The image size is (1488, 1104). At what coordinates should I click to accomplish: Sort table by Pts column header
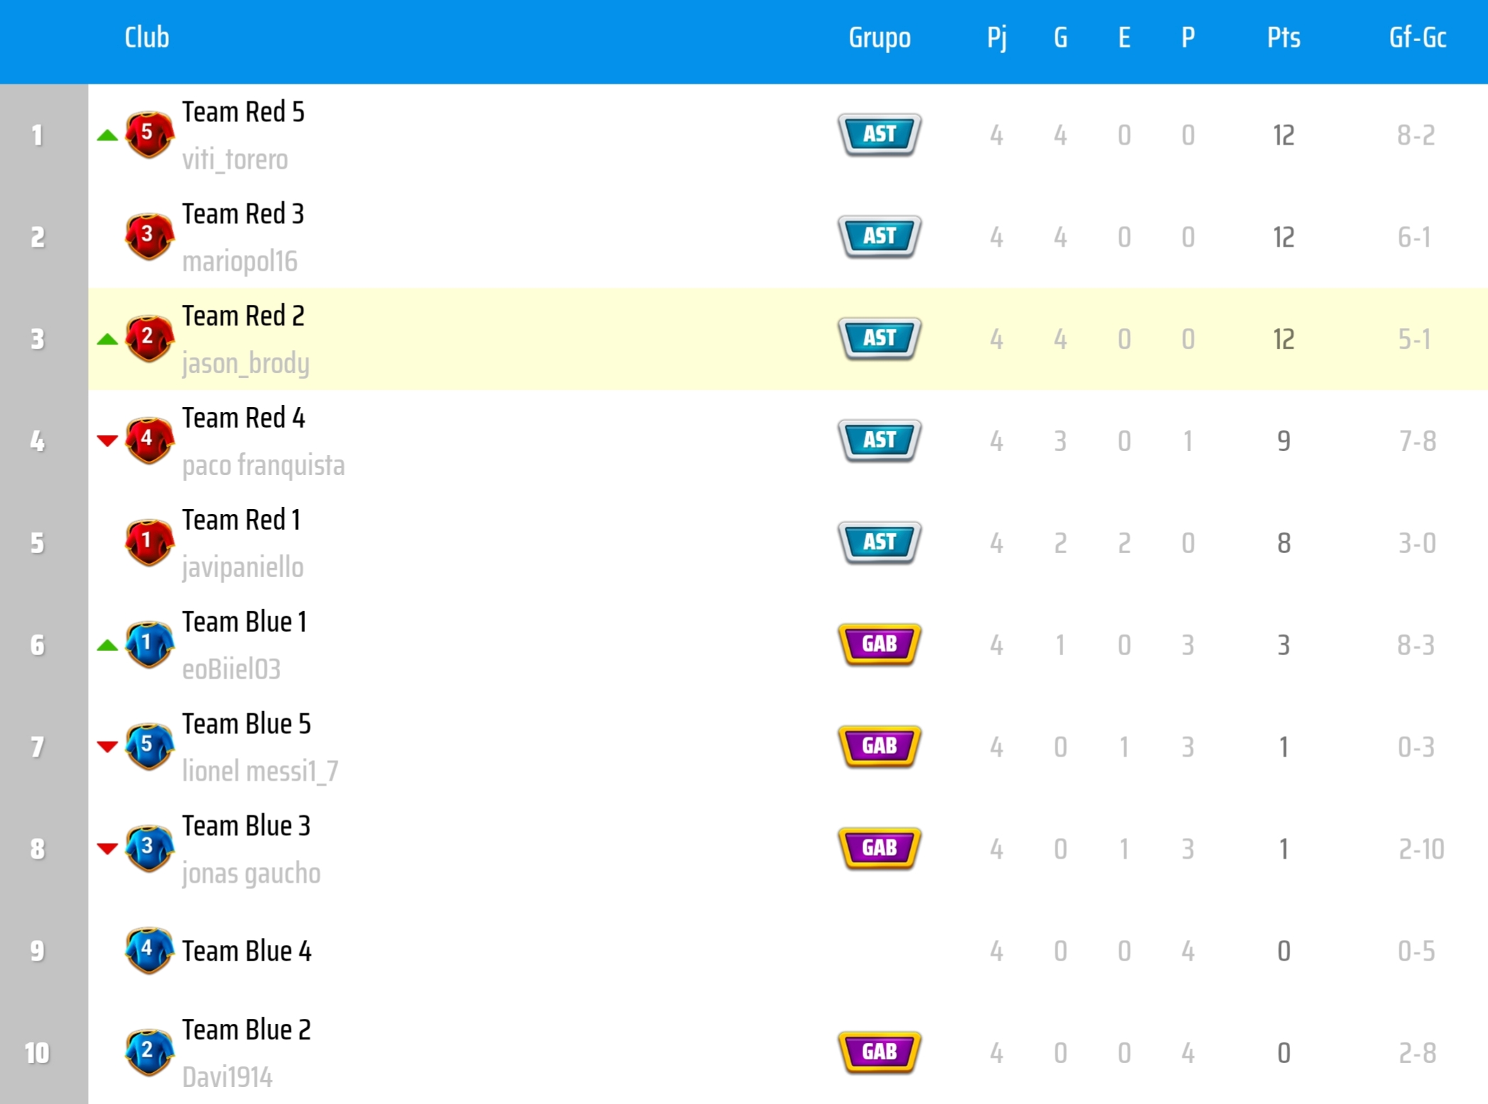pos(1283,38)
